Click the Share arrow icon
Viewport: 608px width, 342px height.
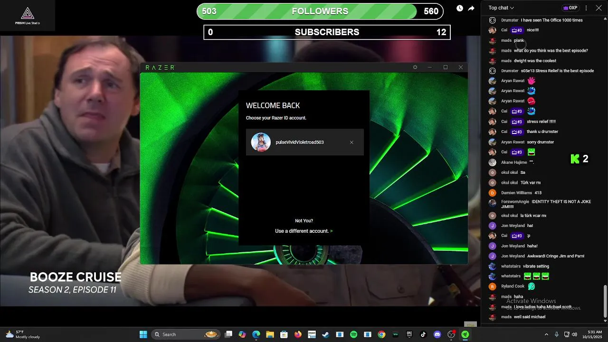[471, 8]
